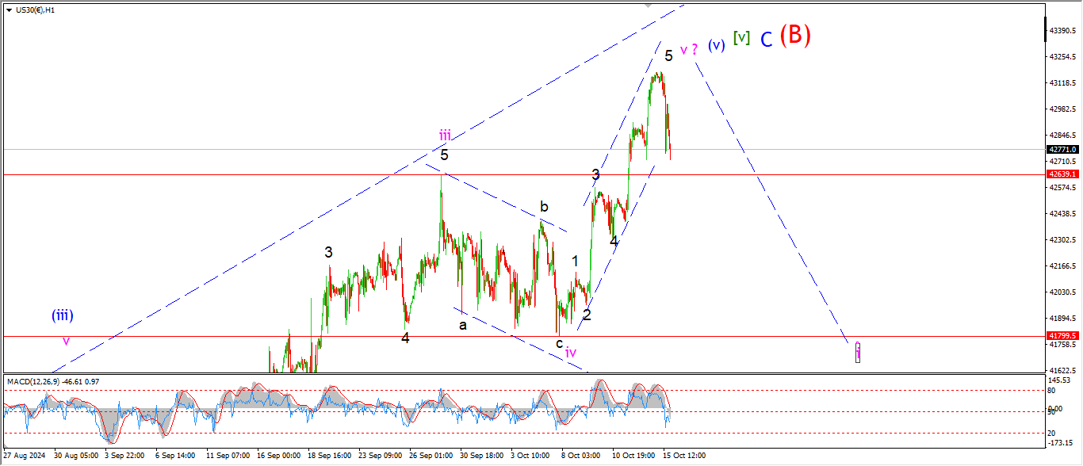1083x466 pixels.
Task: Click the blue (v) wave label
Action: click(716, 45)
